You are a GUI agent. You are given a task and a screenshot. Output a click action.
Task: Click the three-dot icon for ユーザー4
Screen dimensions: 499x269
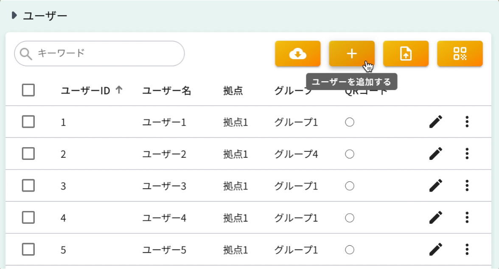[467, 217]
